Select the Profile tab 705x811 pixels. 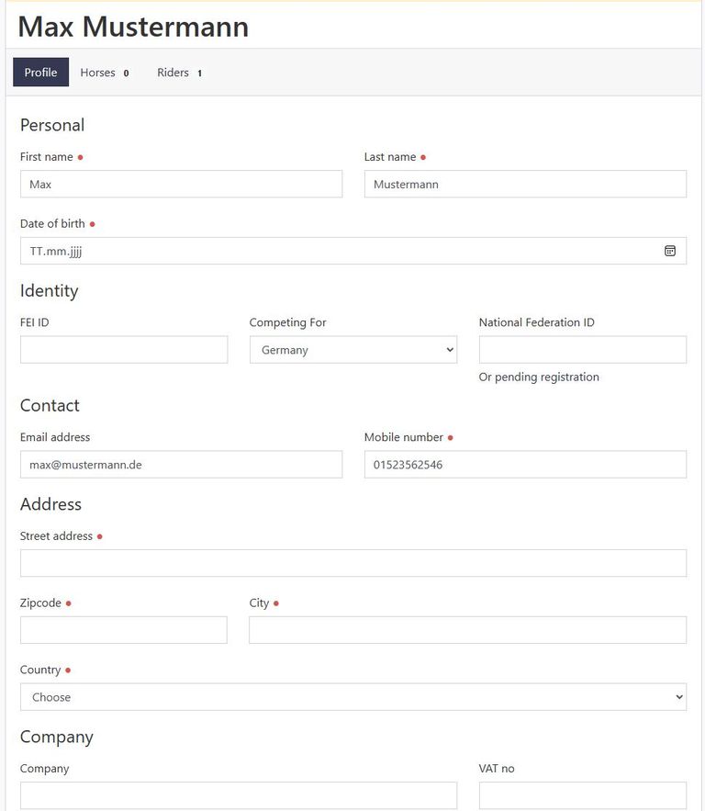coord(40,73)
